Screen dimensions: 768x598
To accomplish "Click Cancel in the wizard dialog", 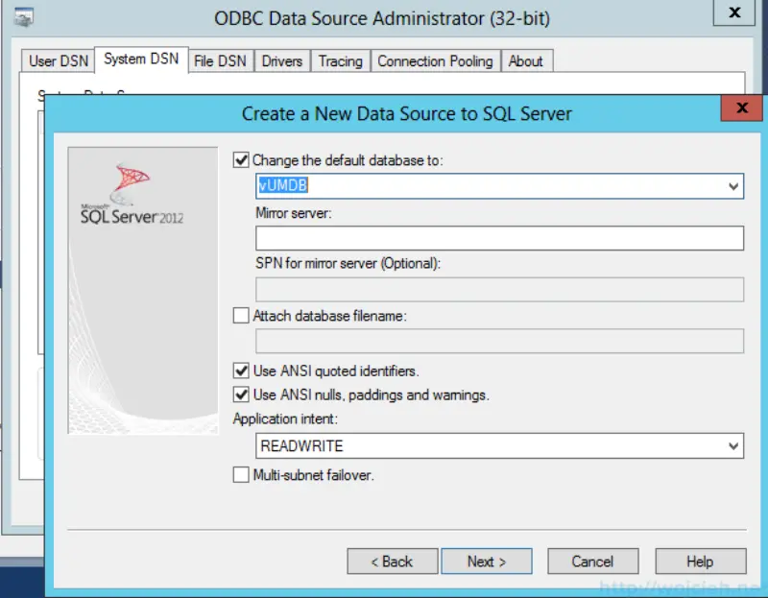I will pyautogui.click(x=592, y=561).
